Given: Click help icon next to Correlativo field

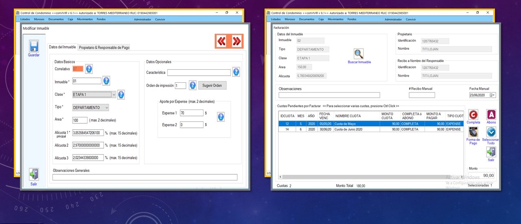Looking at the screenshot, I should [89, 69].
